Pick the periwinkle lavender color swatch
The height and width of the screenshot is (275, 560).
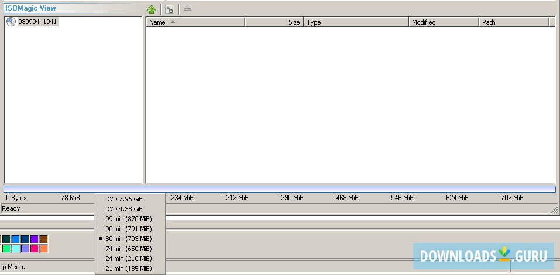tap(25, 248)
